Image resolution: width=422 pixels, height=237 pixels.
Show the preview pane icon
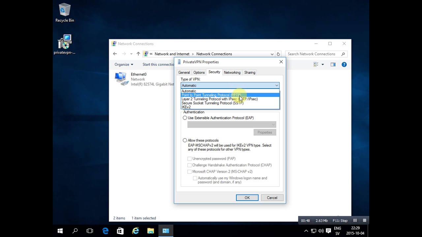coord(333,65)
